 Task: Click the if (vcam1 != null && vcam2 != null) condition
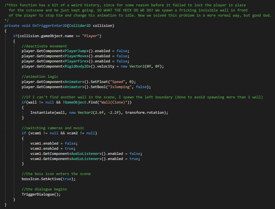[59, 133]
